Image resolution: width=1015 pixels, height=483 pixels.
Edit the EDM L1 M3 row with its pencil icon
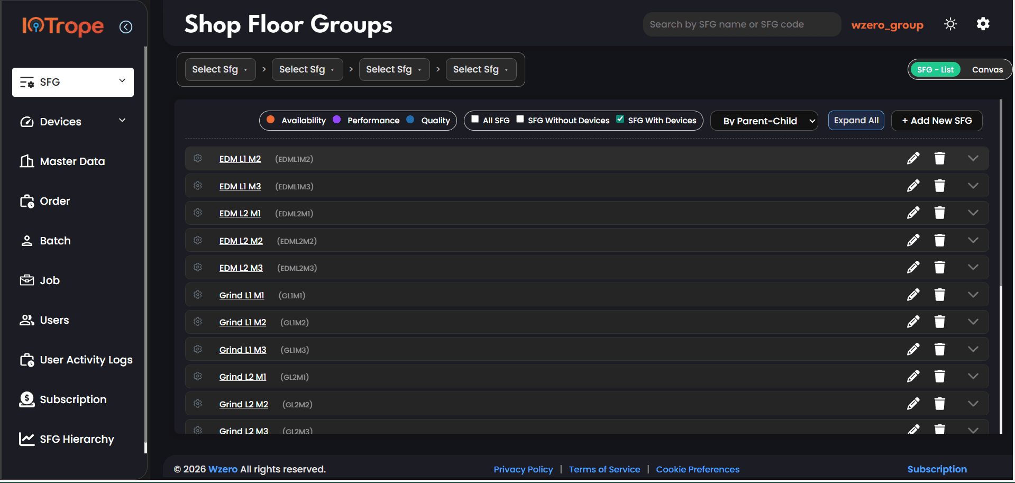(x=913, y=186)
